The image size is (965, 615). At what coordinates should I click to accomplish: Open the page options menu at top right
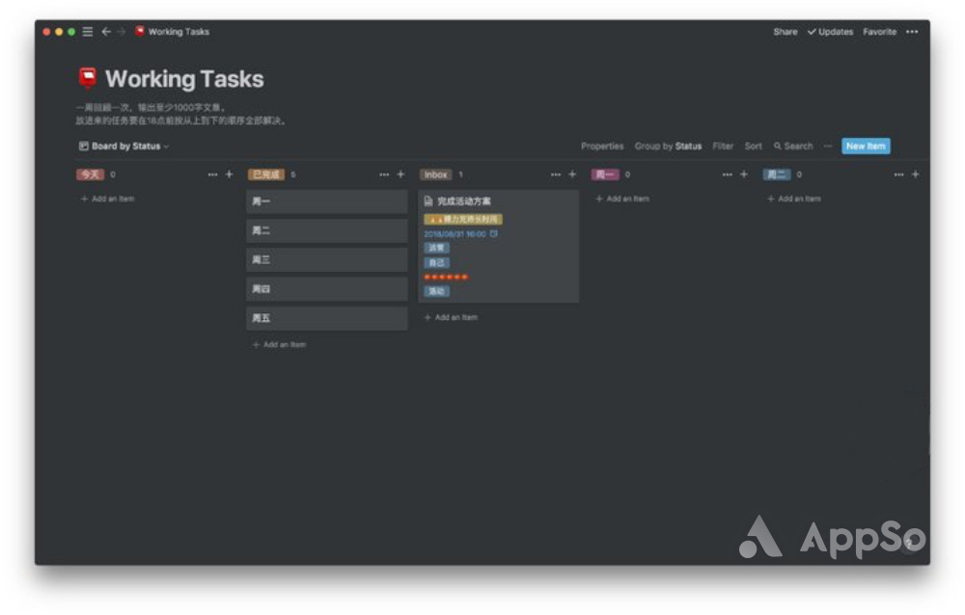point(912,32)
